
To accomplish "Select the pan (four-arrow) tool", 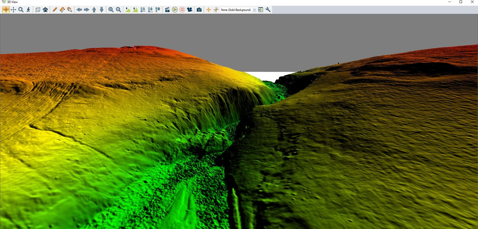I will (x=13, y=10).
